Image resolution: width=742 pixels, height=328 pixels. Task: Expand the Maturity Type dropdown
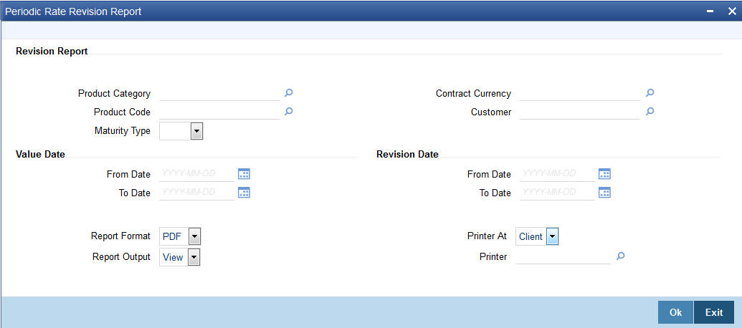tap(196, 131)
